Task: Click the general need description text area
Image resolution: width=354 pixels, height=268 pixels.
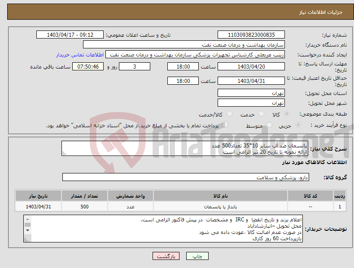Action: pyautogui.click(x=185, y=148)
